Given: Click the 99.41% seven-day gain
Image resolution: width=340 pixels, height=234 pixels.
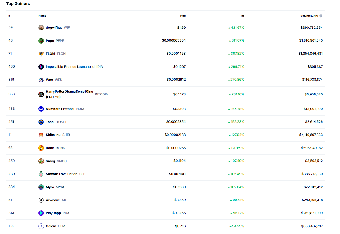Looking at the screenshot, I should point(237,200).
